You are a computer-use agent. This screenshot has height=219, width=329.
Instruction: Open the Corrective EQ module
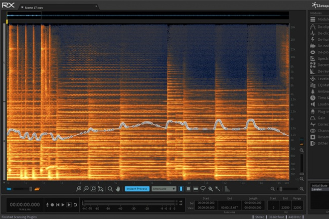320,124
